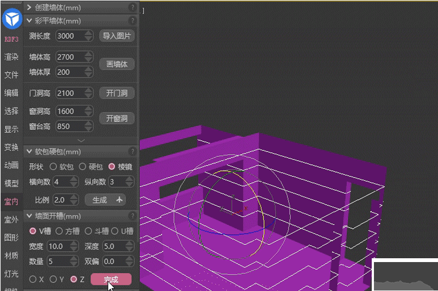
Task: Expand the 创建墙体(mm) section
Action: tap(29, 8)
